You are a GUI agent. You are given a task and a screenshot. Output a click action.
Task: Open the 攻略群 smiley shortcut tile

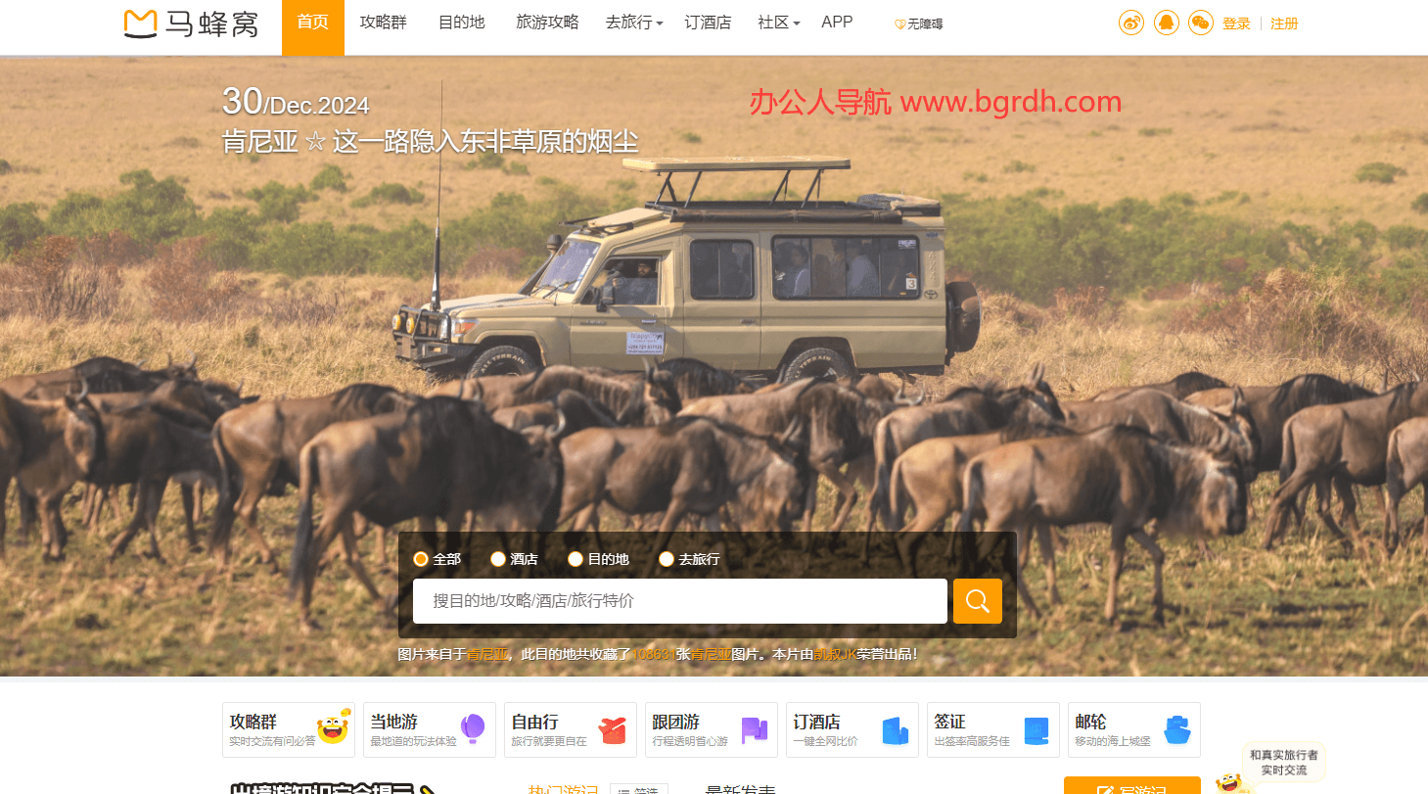pos(288,729)
